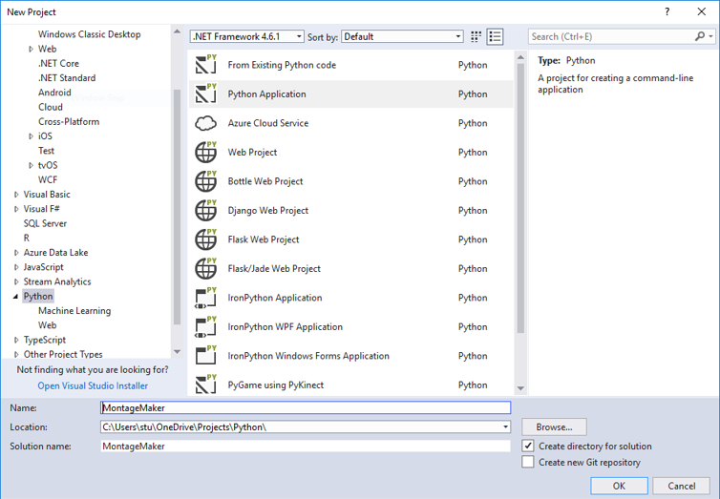Screen dimensions: 720x499
Task: Click the Browse... button
Action: (554, 427)
